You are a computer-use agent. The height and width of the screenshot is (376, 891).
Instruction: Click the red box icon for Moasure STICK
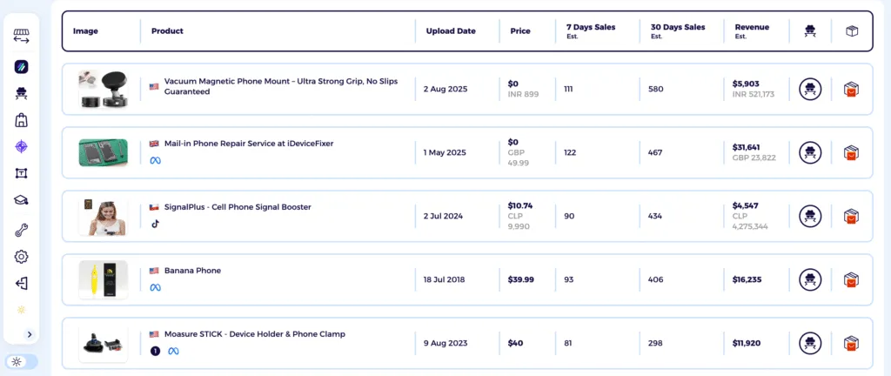tap(851, 343)
